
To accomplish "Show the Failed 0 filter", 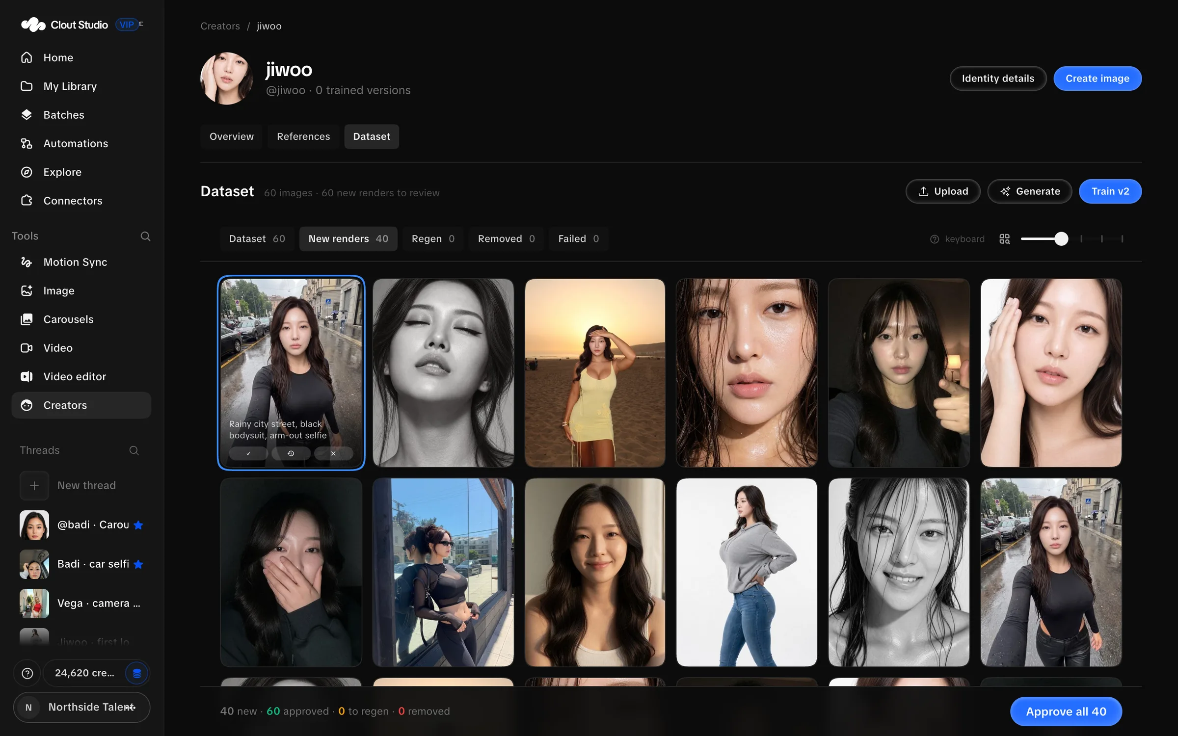I will pyautogui.click(x=578, y=239).
